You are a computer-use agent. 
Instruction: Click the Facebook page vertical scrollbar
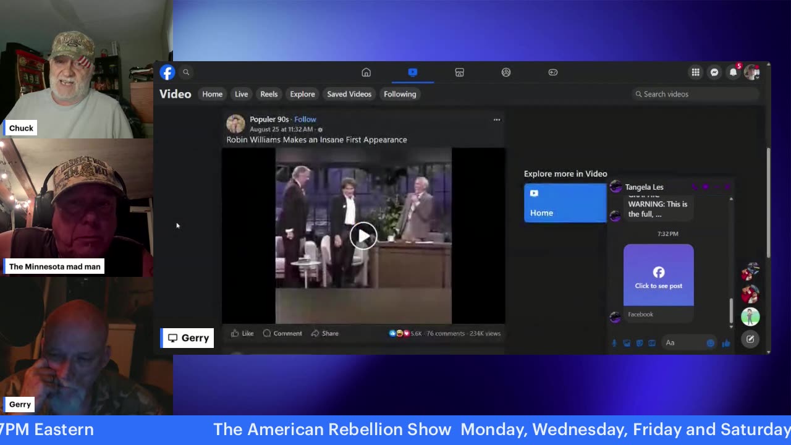point(768,204)
